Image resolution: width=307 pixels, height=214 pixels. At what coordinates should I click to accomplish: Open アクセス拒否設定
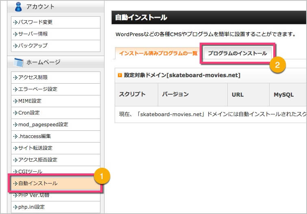[x=56, y=160]
